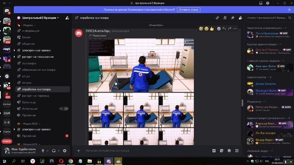
Task: Show pinned messages in channel header
Action: click(232, 18)
